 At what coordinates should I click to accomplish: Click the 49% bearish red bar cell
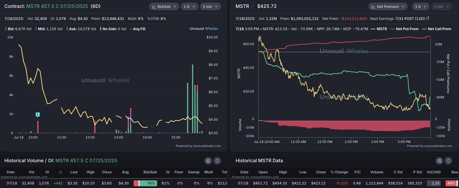click(x=451, y=183)
